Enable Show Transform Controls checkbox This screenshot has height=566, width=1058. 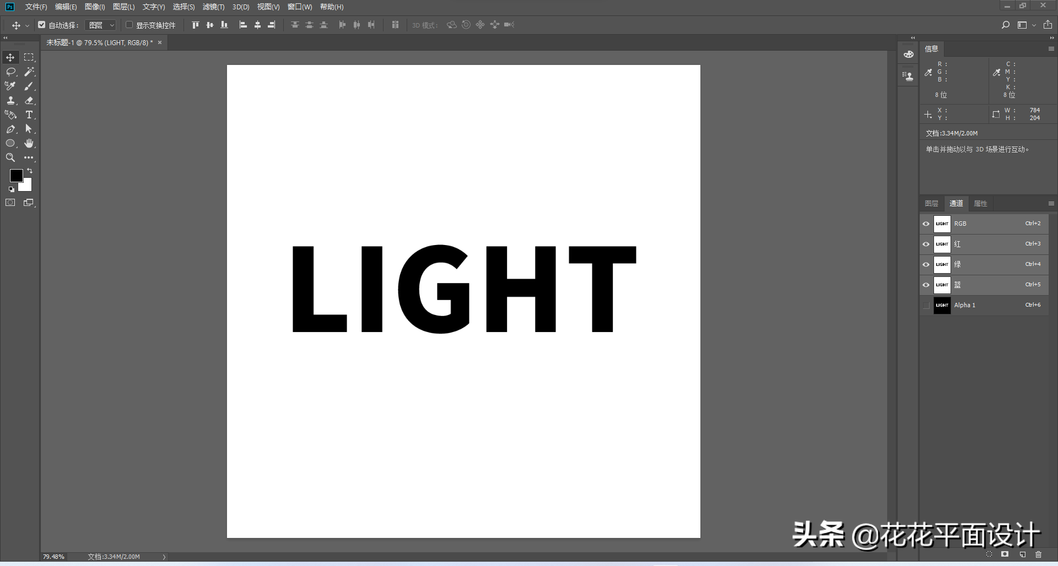coord(129,25)
